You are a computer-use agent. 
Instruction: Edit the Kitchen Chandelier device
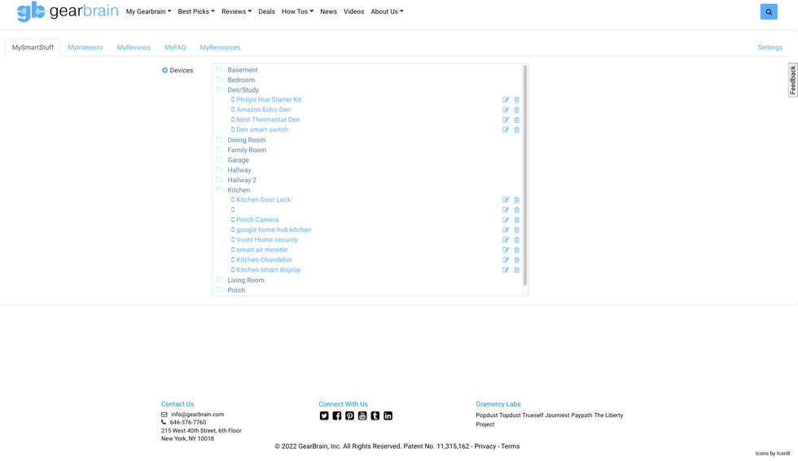(506, 260)
